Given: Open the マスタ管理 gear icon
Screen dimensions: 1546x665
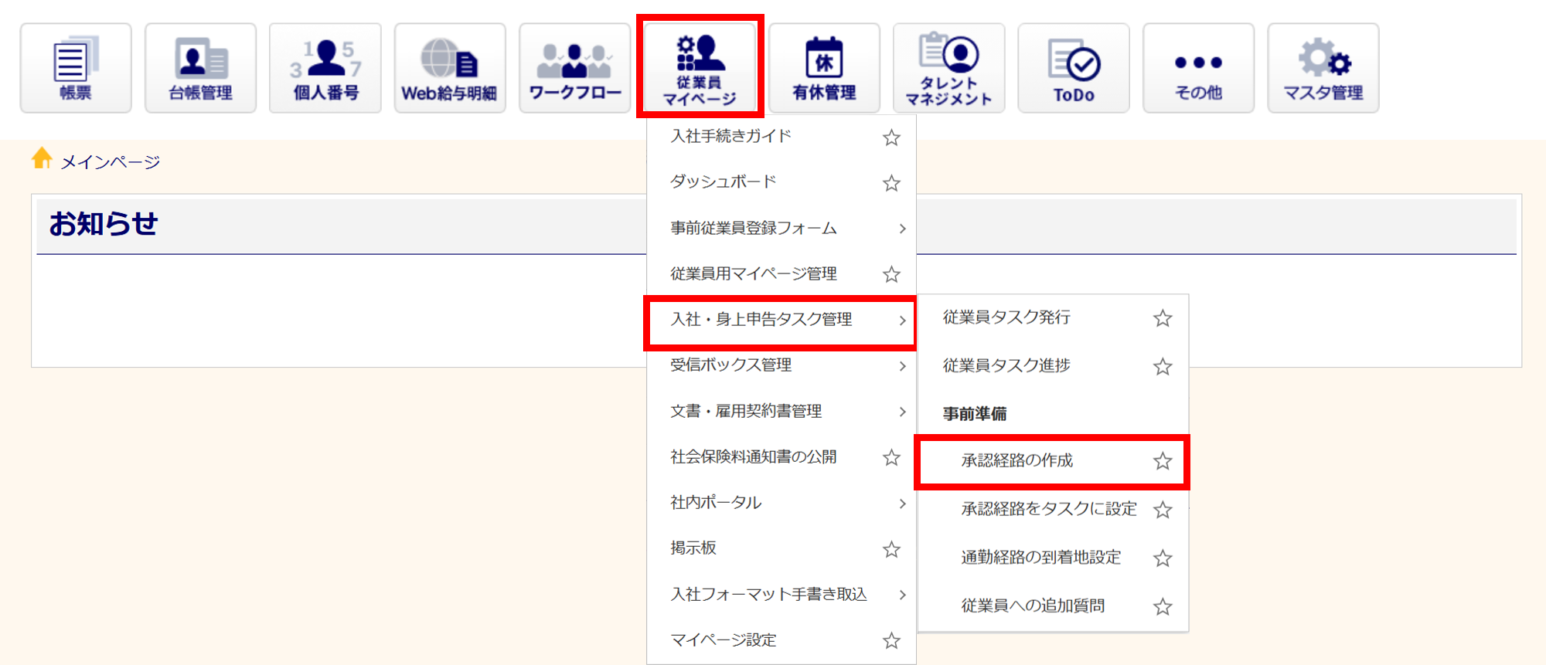Looking at the screenshot, I should pos(1323,68).
